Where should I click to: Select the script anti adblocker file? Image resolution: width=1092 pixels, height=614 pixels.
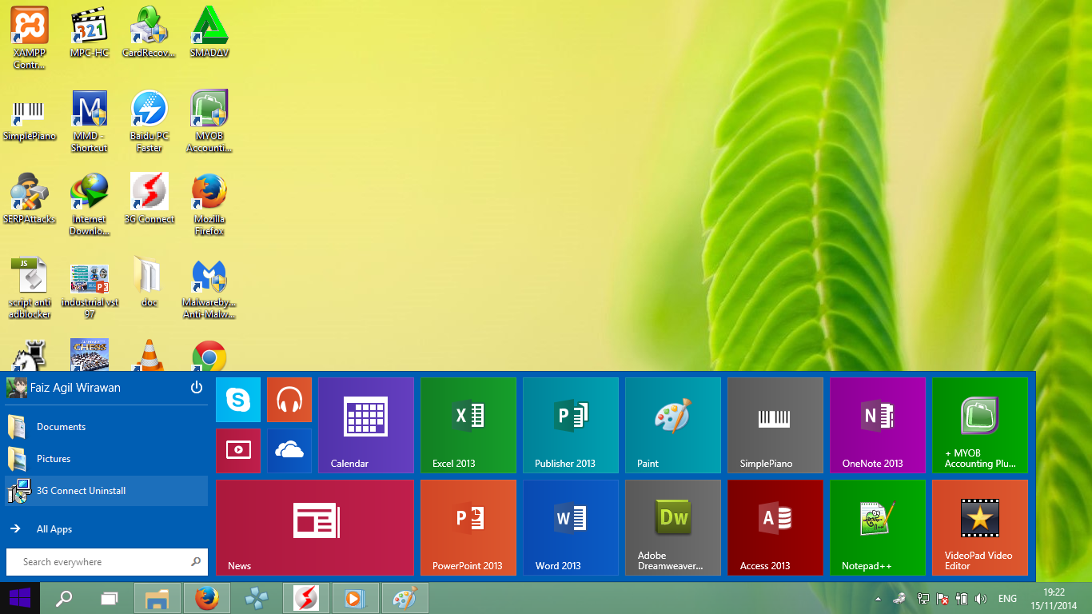30,288
